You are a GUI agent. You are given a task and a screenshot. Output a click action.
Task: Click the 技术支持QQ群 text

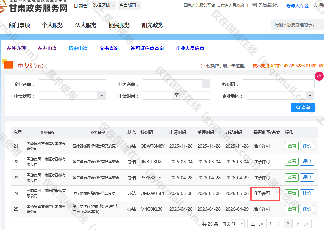[267, 66]
